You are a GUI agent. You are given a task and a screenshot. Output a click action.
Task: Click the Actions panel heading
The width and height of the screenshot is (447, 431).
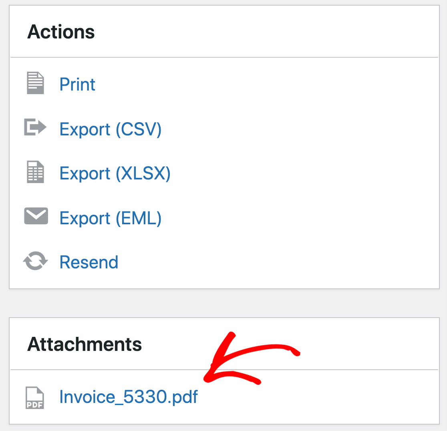[61, 32]
